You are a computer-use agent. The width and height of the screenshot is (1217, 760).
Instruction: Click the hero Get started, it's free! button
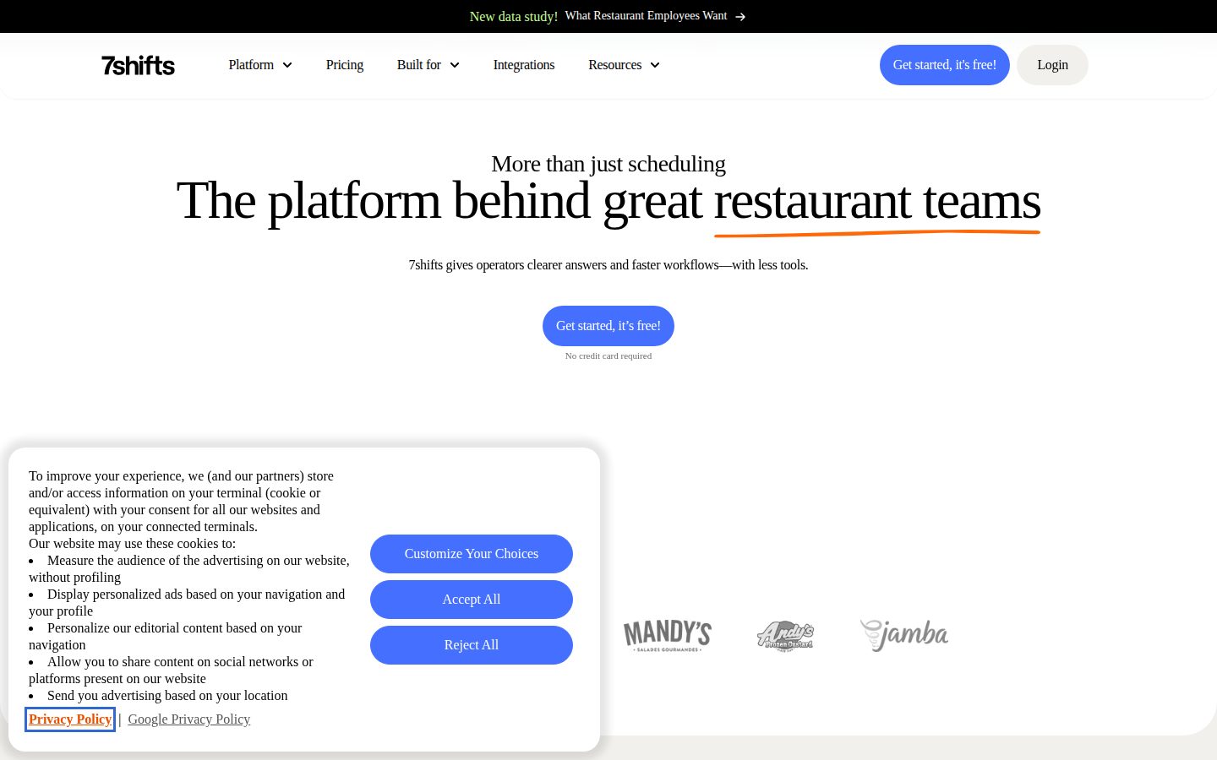coord(608,326)
